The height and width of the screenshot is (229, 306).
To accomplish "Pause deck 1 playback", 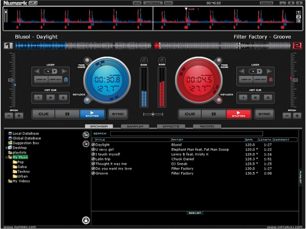I will pyautogui.click(x=67, y=114).
